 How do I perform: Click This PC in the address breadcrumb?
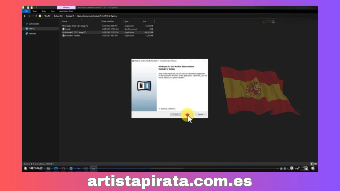47,16
